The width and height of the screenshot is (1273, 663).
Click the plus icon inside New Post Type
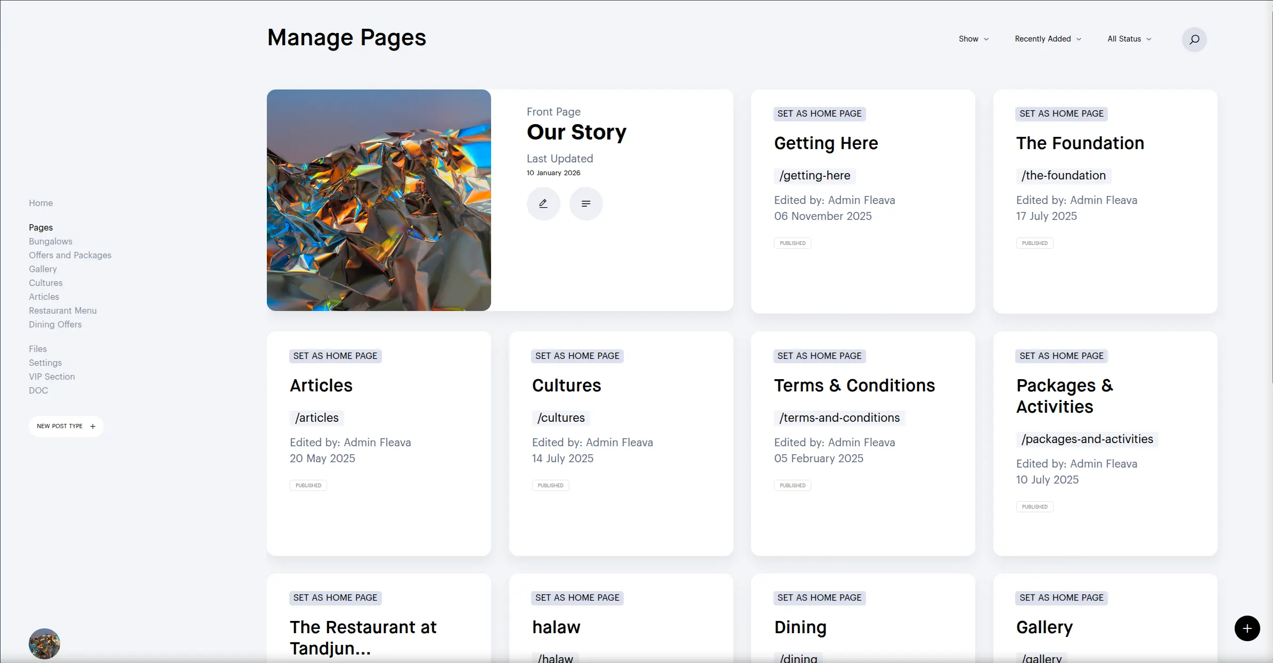coord(92,426)
